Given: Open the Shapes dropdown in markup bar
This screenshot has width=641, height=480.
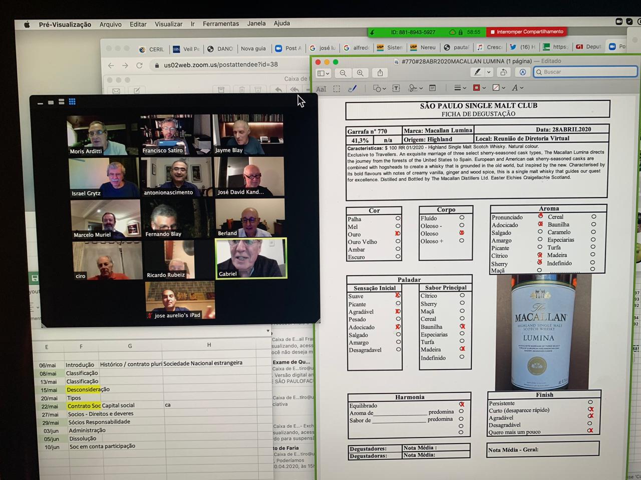Looking at the screenshot, I should pos(380,88).
